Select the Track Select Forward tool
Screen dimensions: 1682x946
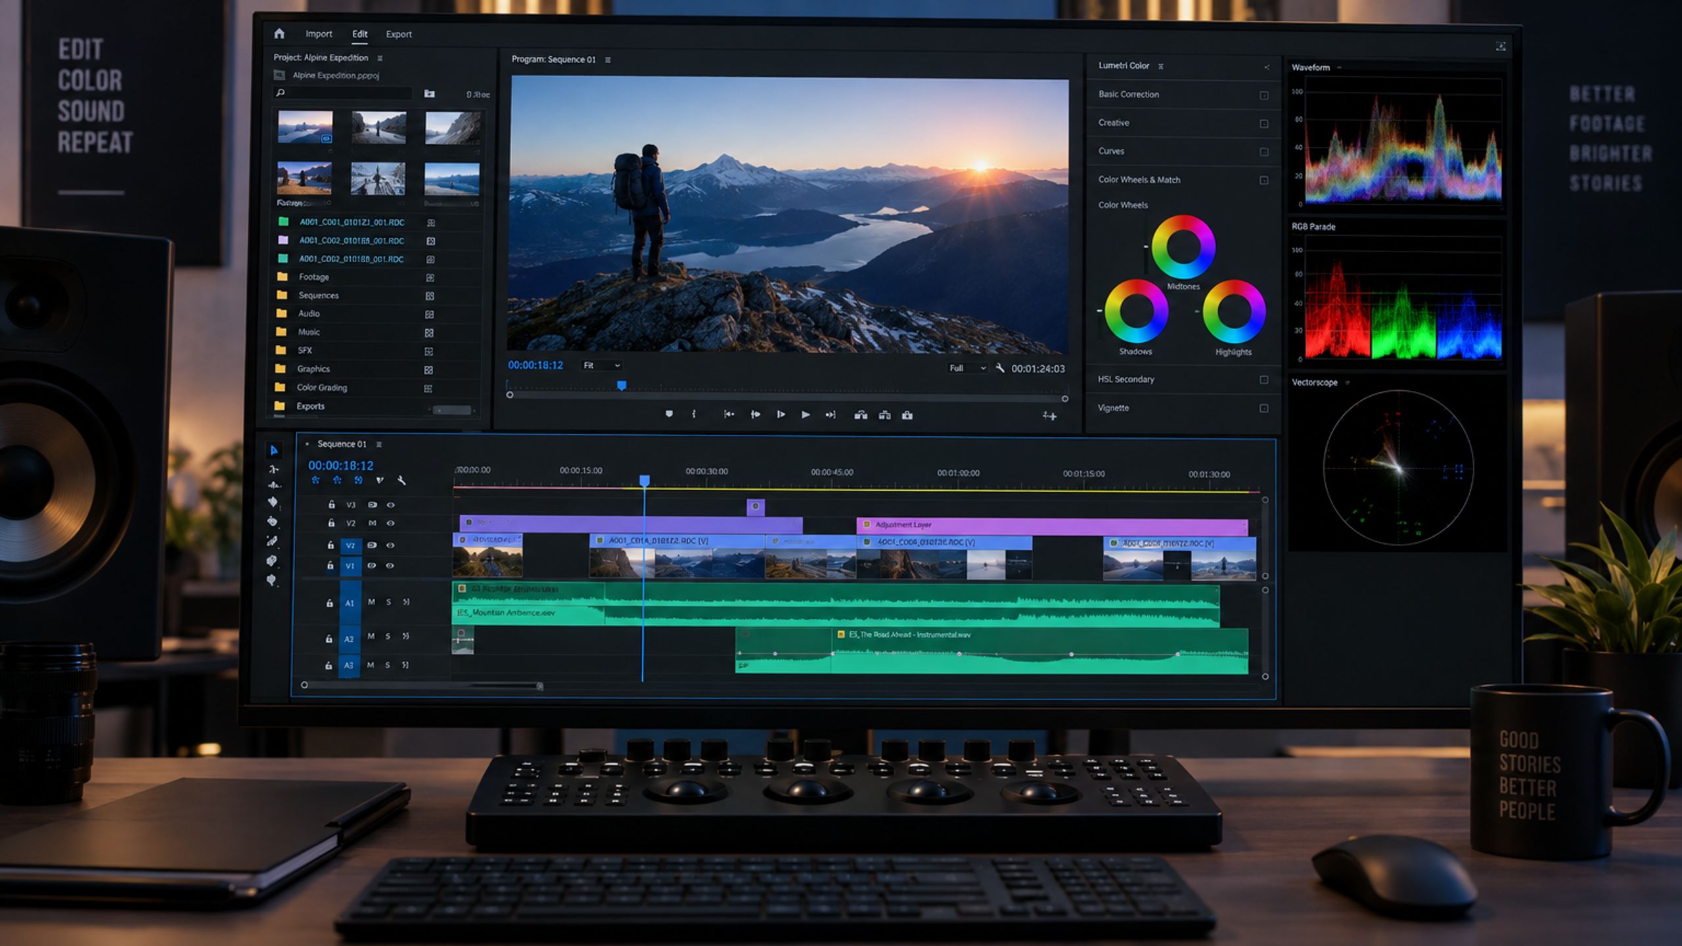[274, 469]
